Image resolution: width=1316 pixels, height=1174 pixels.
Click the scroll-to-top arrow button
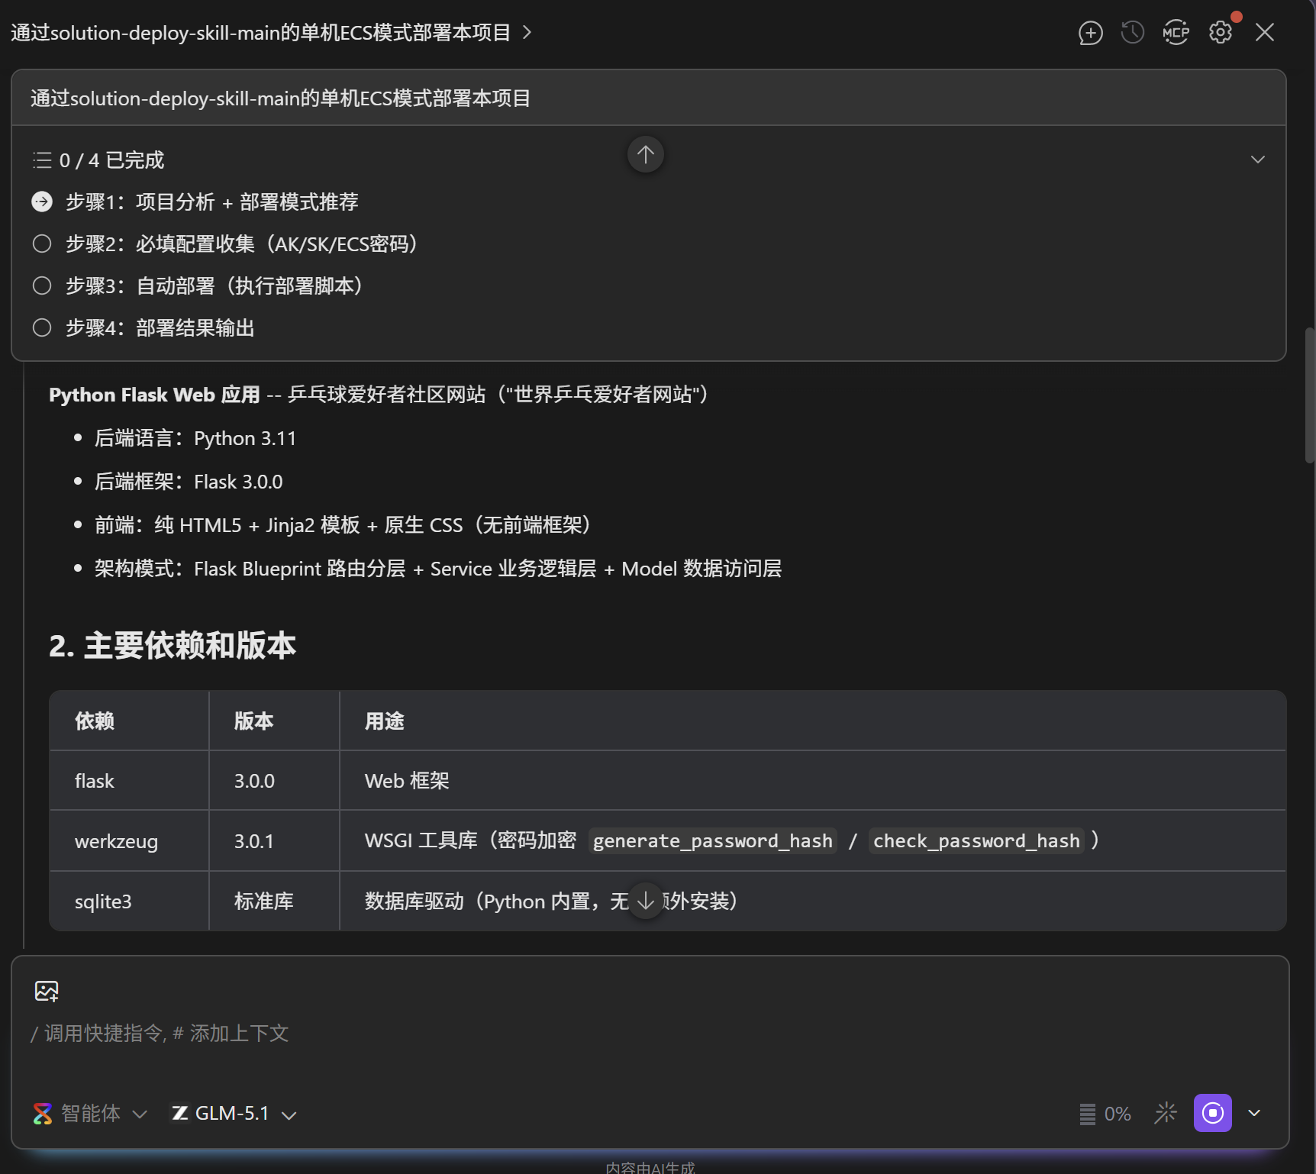point(646,155)
